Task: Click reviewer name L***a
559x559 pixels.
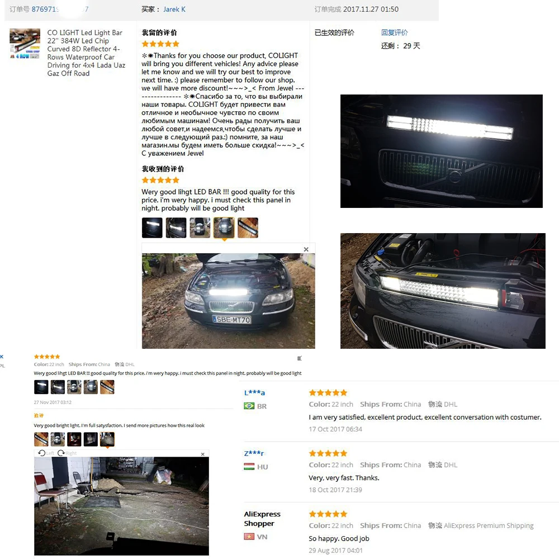Action: (x=254, y=392)
